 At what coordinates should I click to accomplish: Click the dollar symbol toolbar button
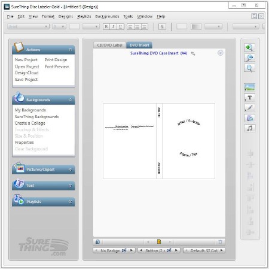pos(162,26)
